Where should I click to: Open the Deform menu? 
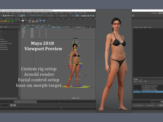[x=61, y=13]
